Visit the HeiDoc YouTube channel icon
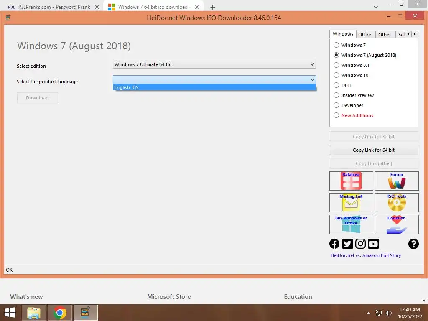428x321 pixels. (373, 244)
